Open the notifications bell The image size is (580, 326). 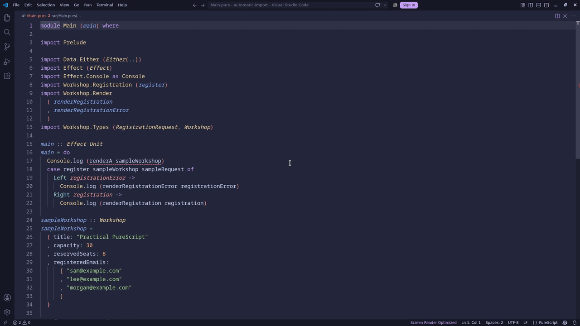575,322
